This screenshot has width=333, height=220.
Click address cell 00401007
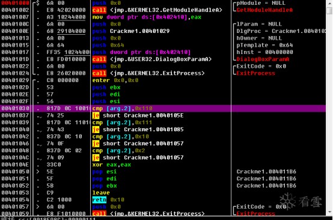point(15,17)
